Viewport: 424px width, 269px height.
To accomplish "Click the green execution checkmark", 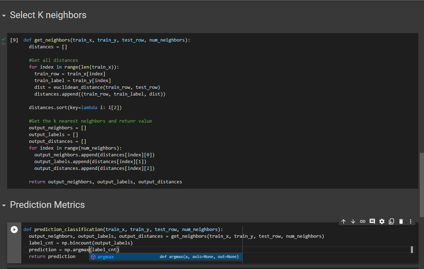I will (4, 39).
